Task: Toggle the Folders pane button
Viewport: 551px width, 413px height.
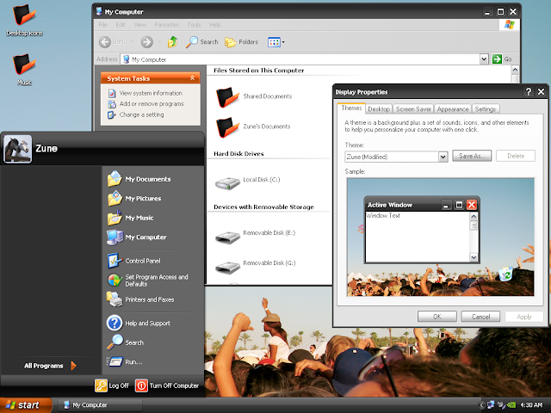Action: 241,42
